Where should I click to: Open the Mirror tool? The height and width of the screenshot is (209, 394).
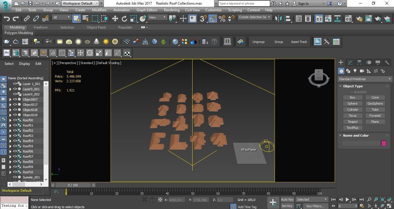278,18
